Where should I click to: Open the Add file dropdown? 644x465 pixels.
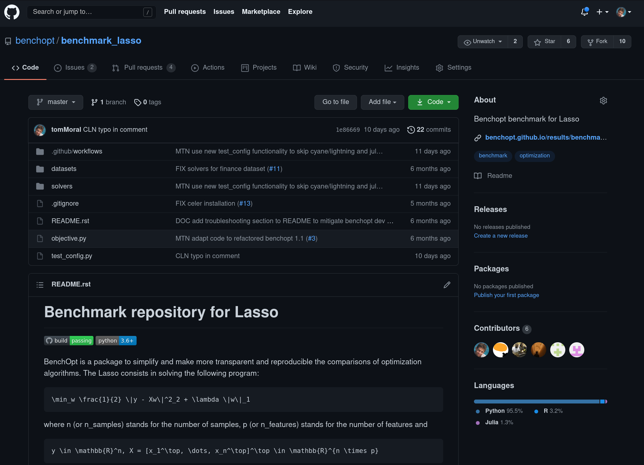[382, 102]
